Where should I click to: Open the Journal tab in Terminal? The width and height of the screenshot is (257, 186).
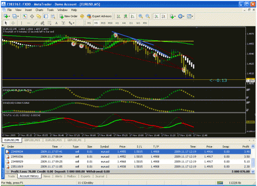100,176
